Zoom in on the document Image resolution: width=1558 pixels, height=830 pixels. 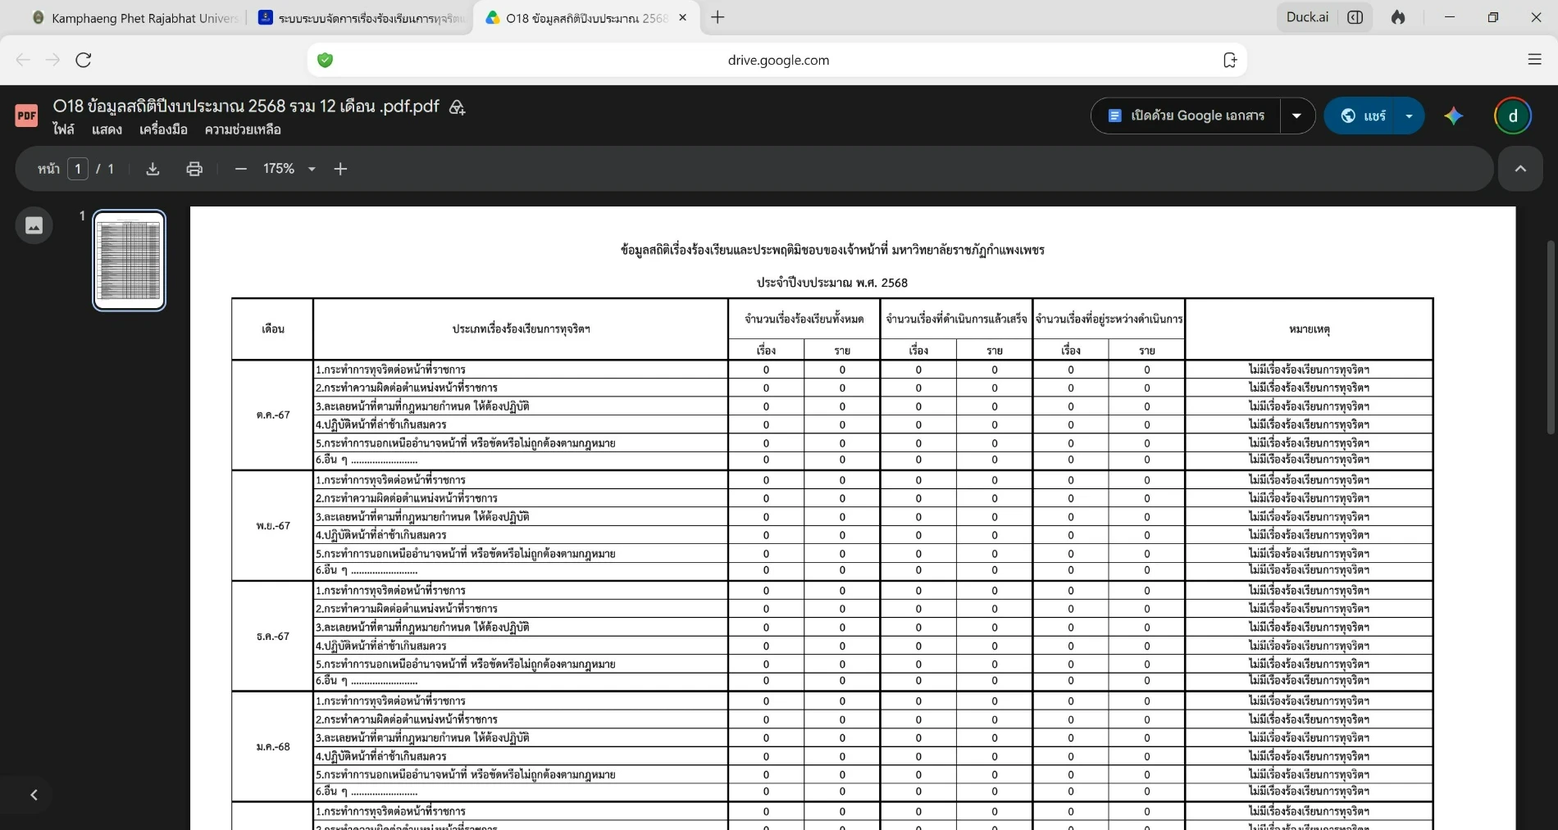[340, 169]
